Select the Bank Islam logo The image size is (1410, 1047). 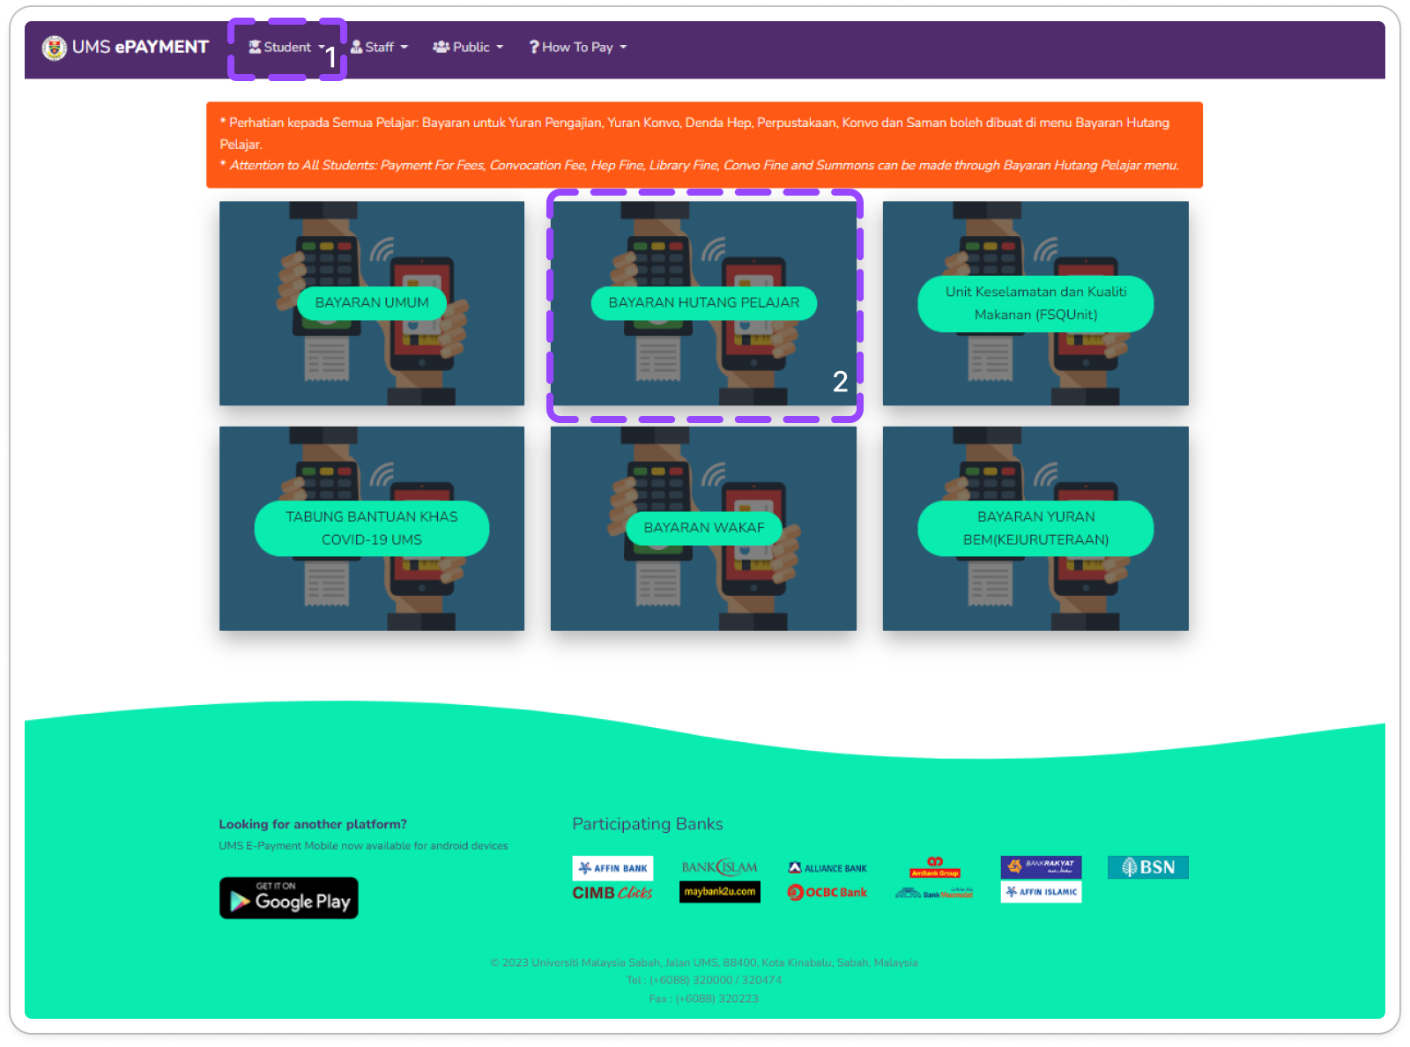tap(719, 868)
